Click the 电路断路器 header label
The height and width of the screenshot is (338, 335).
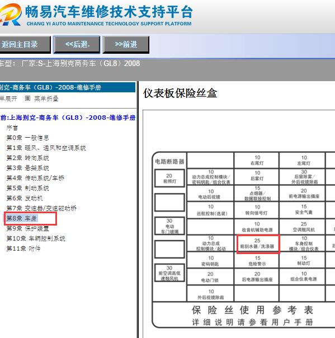click(x=169, y=162)
